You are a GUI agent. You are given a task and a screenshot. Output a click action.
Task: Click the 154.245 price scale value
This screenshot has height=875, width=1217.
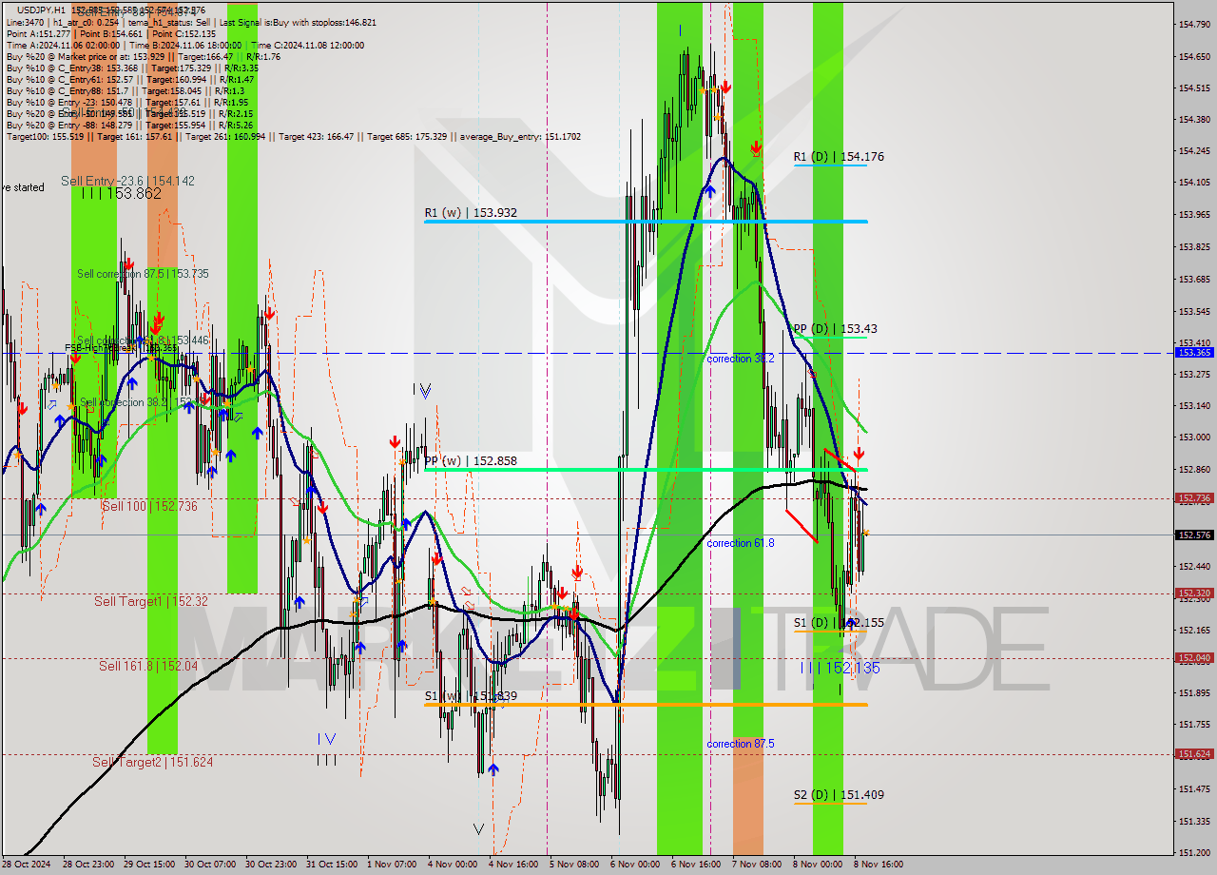1194,151
